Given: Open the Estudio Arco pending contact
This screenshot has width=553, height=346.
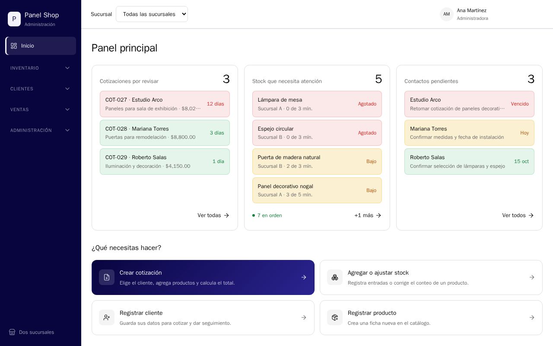Looking at the screenshot, I should point(469,104).
